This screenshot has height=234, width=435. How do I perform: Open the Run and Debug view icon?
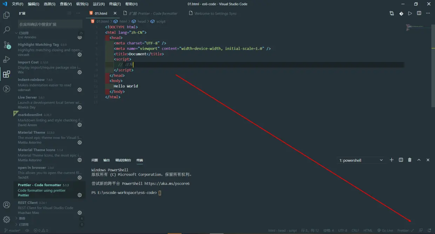6,59
